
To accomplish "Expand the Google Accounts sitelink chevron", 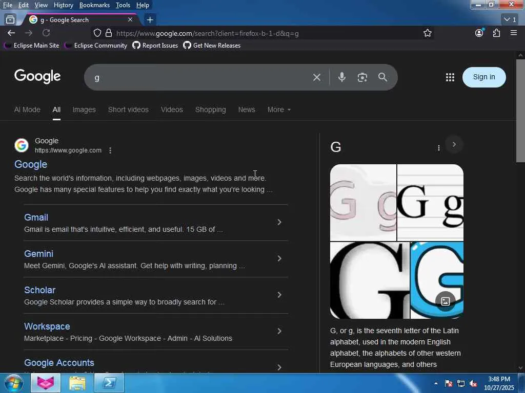I will tap(279, 367).
